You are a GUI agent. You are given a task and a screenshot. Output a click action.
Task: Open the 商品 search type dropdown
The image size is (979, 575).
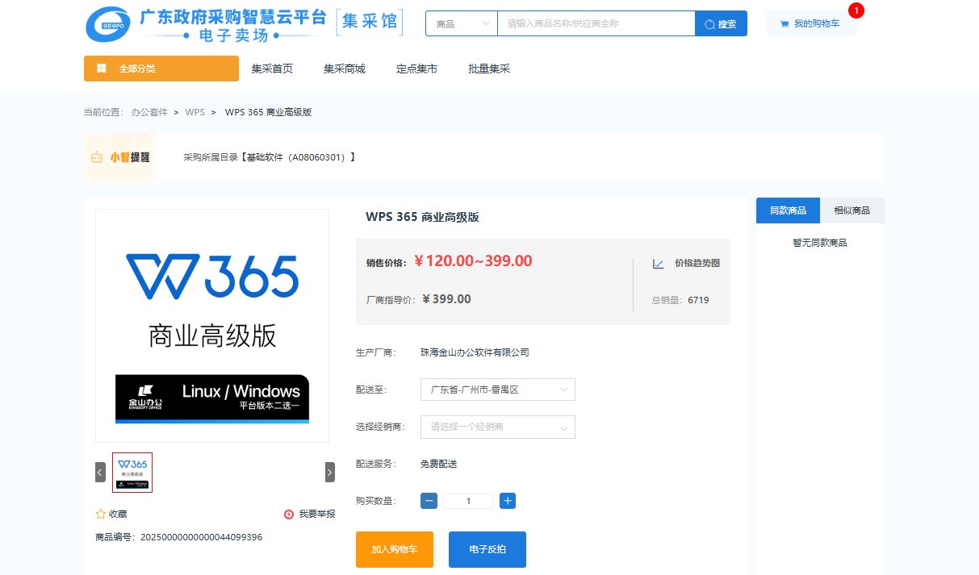pyautogui.click(x=462, y=24)
